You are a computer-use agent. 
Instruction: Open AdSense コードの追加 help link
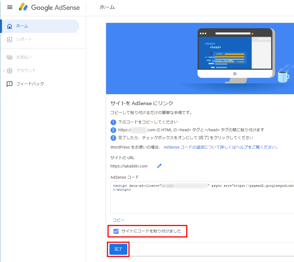pyautogui.click(x=221, y=147)
